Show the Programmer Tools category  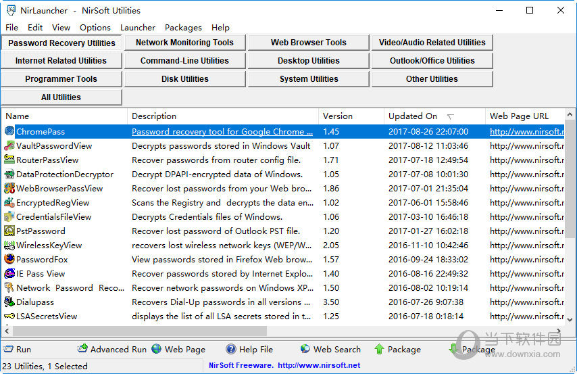[61, 79]
